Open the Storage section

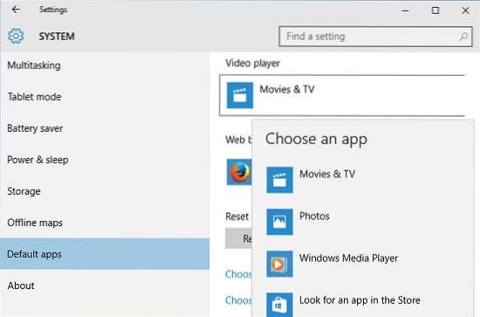click(x=105, y=191)
